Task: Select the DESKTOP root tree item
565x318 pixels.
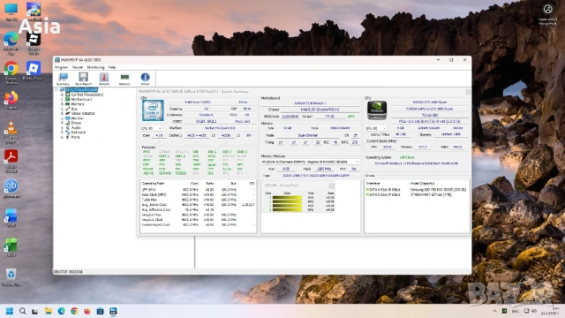Action: tap(81, 90)
